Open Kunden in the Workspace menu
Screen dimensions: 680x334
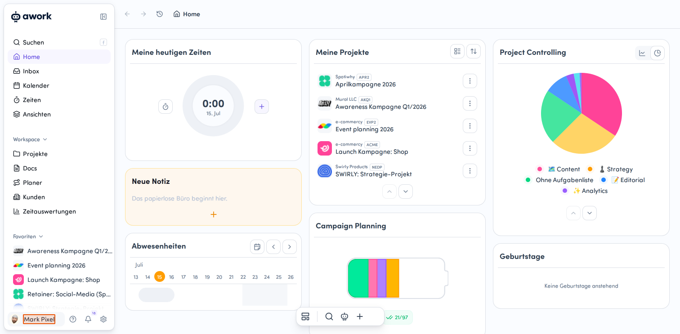point(59,197)
